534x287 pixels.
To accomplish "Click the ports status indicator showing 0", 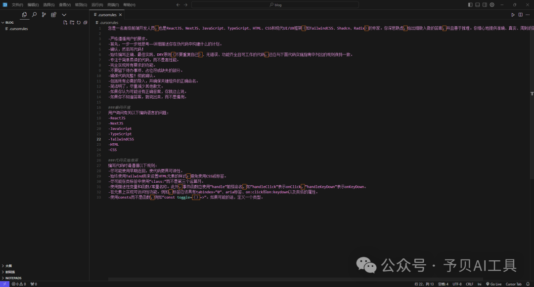I will pos(34,284).
